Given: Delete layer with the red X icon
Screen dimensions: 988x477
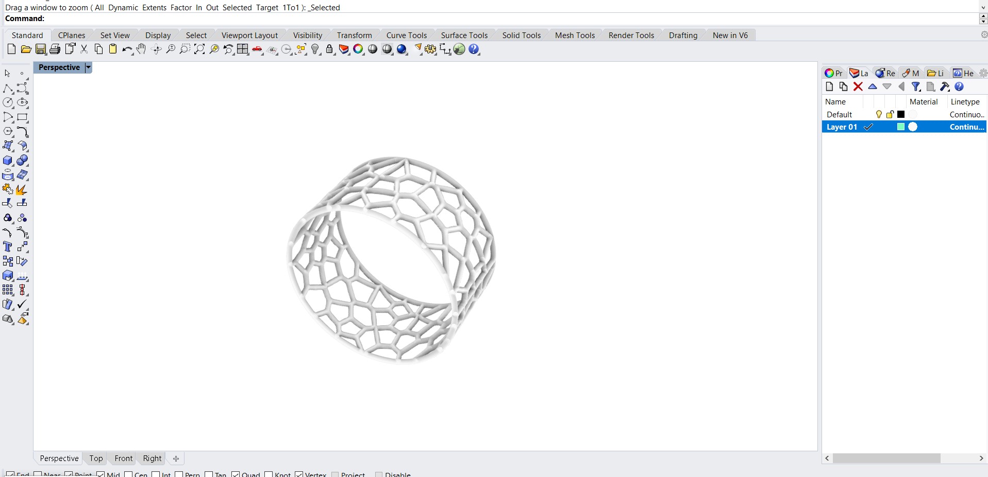Looking at the screenshot, I should tap(858, 86).
